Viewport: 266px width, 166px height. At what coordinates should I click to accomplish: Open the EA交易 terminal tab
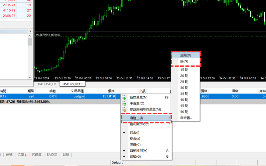click(x=52, y=155)
